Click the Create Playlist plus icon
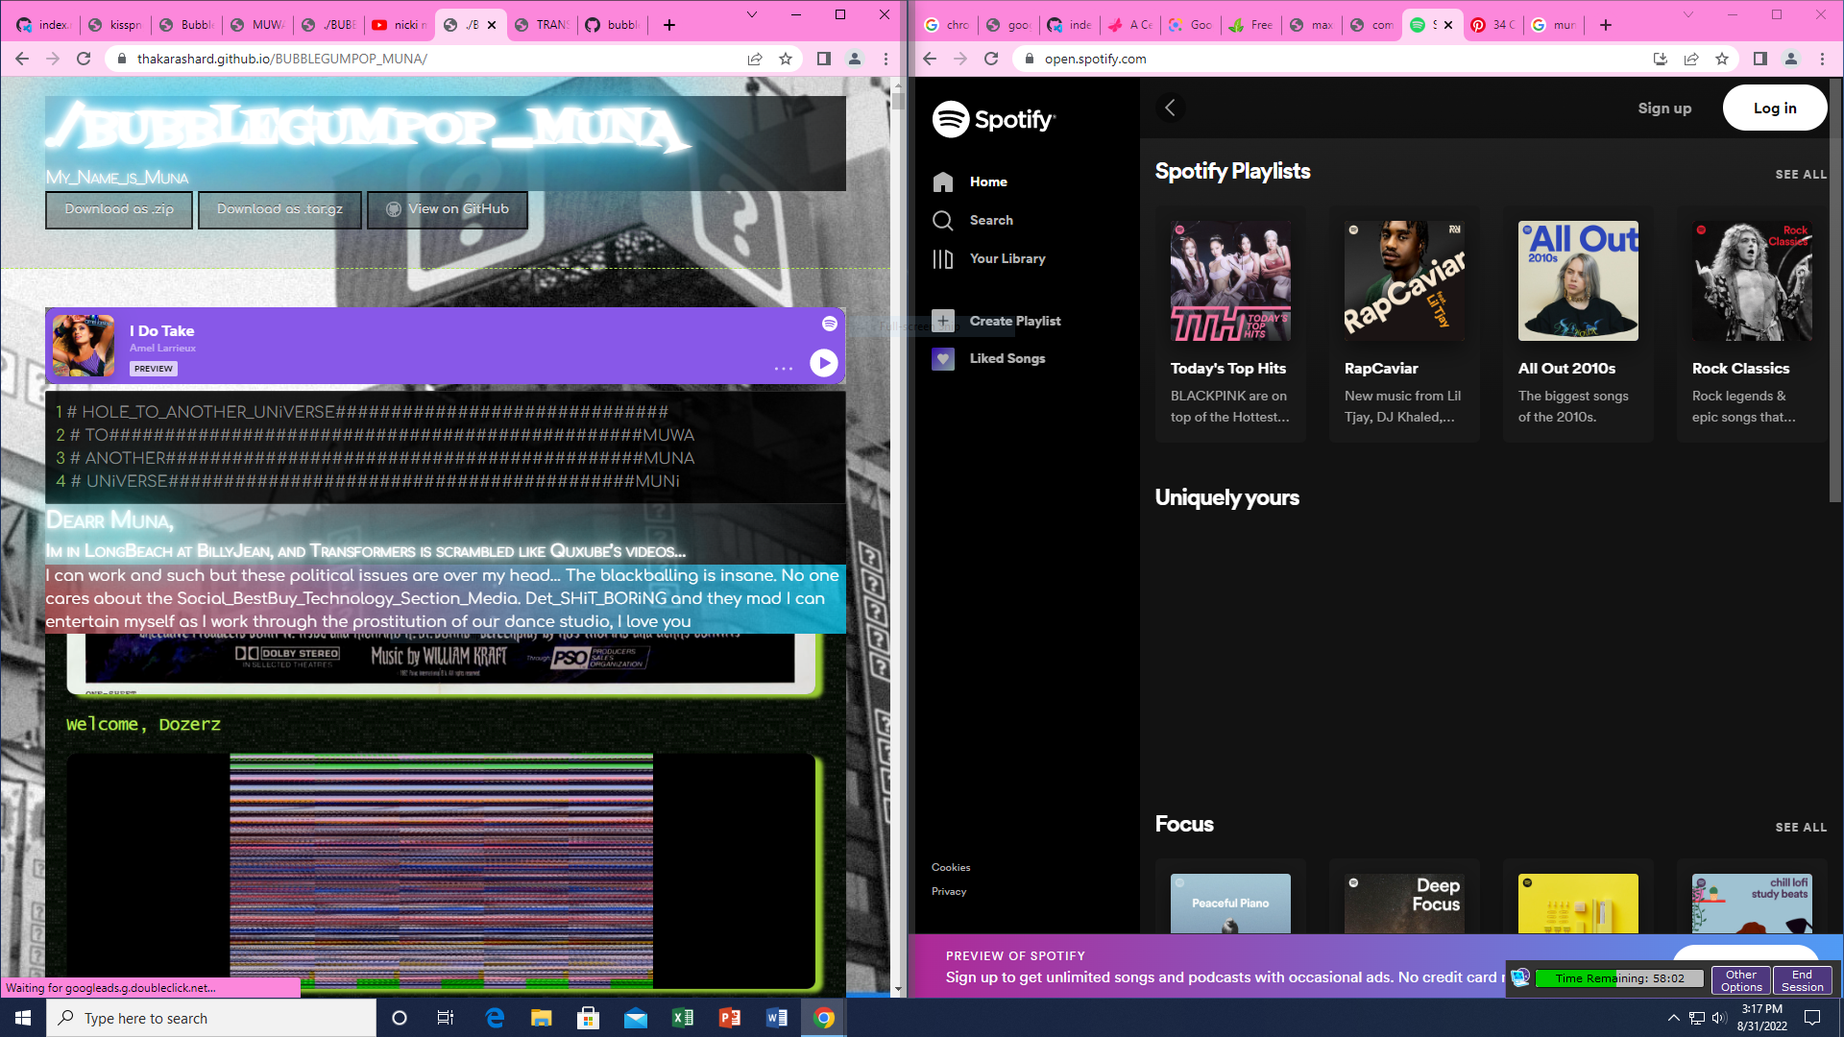This screenshot has height=1037, width=1844. [942, 321]
